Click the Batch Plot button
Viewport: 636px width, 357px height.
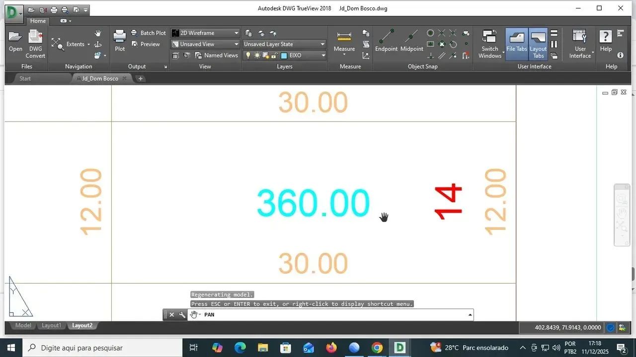tap(149, 33)
